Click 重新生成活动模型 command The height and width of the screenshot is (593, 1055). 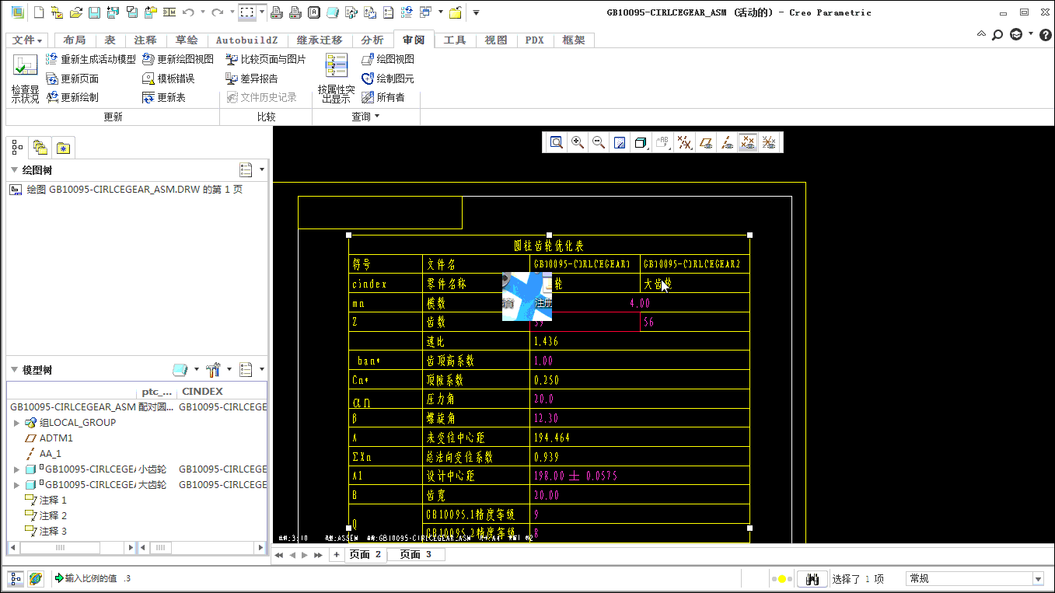tap(90, 59)
